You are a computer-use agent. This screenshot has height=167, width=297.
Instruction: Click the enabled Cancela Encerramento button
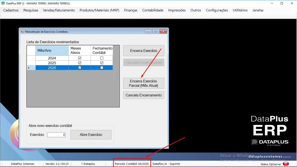[144, 95]
